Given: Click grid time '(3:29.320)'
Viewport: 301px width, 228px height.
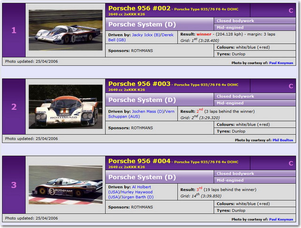Looking at the screenshot, I should 209,118.
